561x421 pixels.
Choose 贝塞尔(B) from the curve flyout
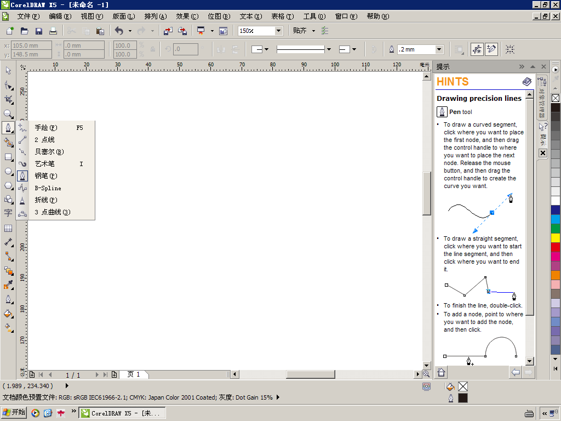pos(55,152)
